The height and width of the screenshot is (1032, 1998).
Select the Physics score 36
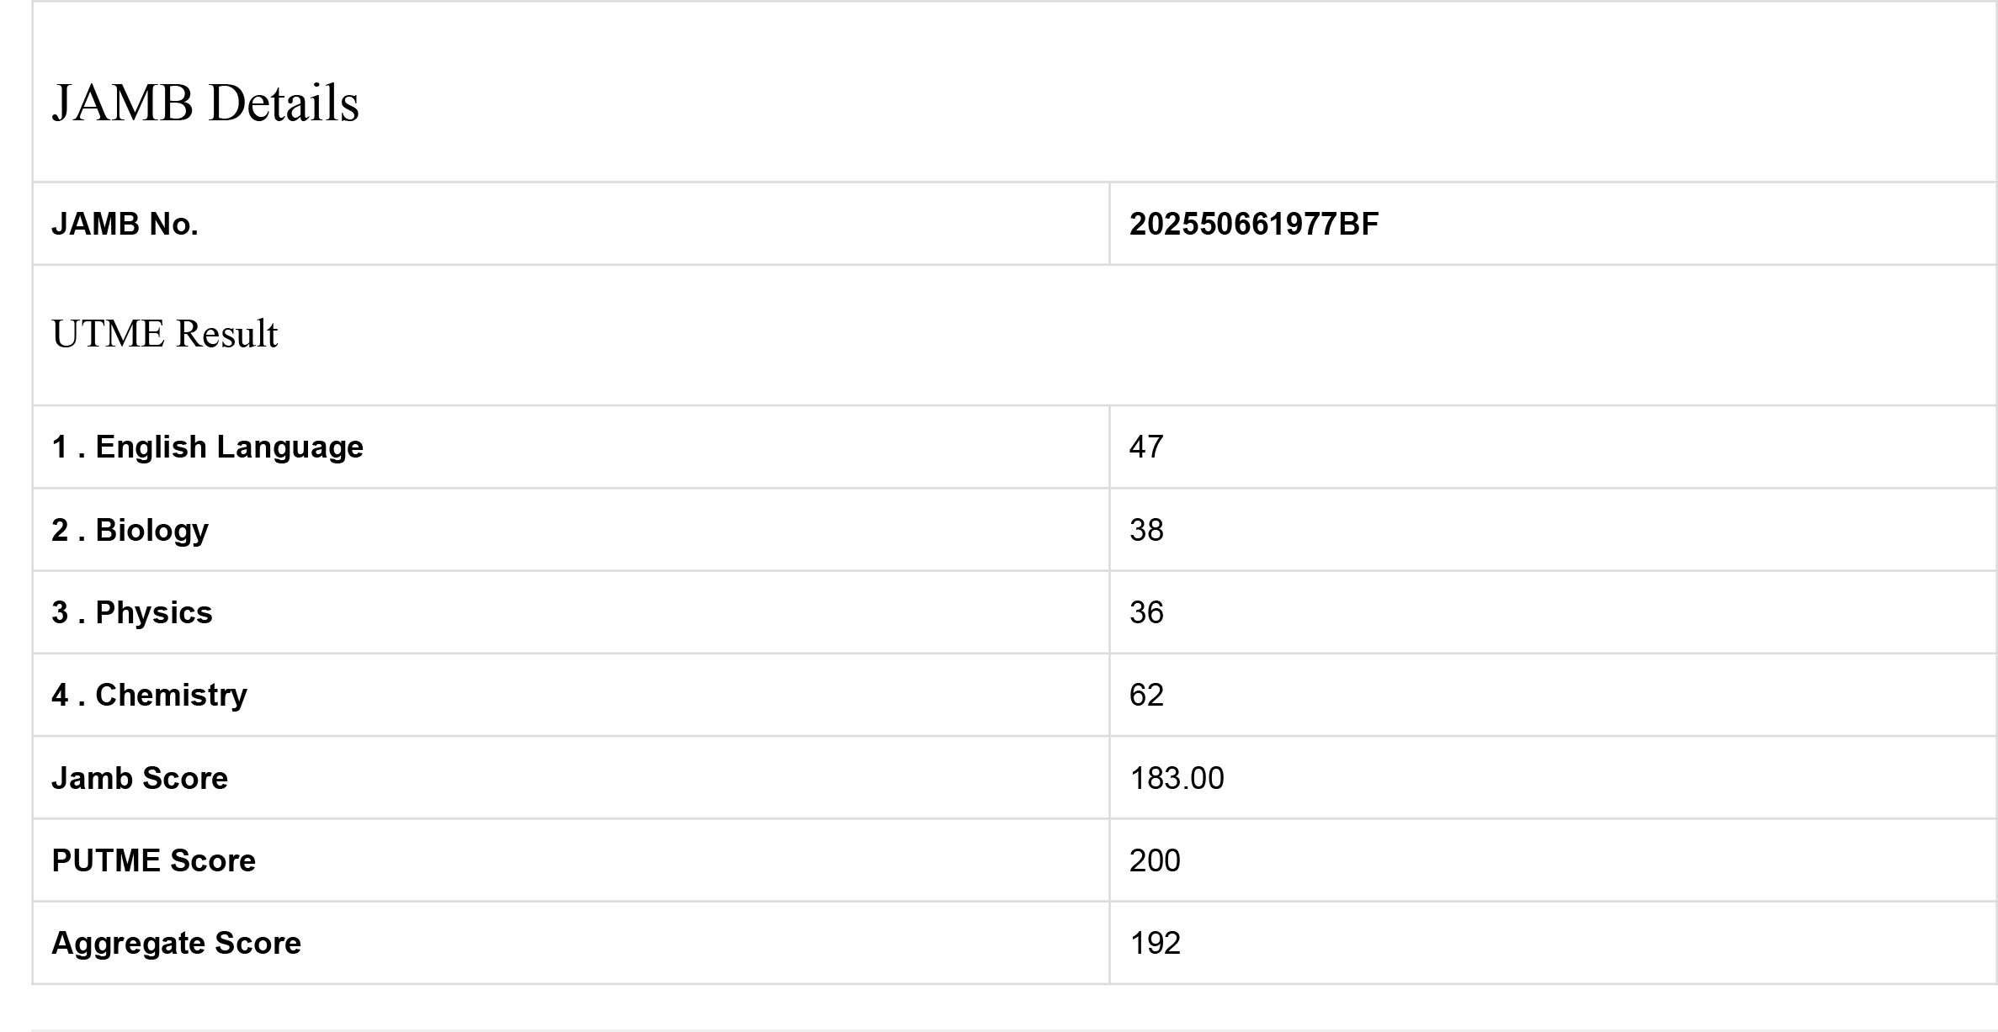click(x=1146, y=613)
